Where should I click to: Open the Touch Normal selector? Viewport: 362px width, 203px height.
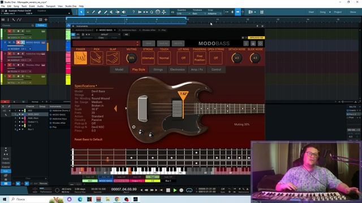coord(164,58)
